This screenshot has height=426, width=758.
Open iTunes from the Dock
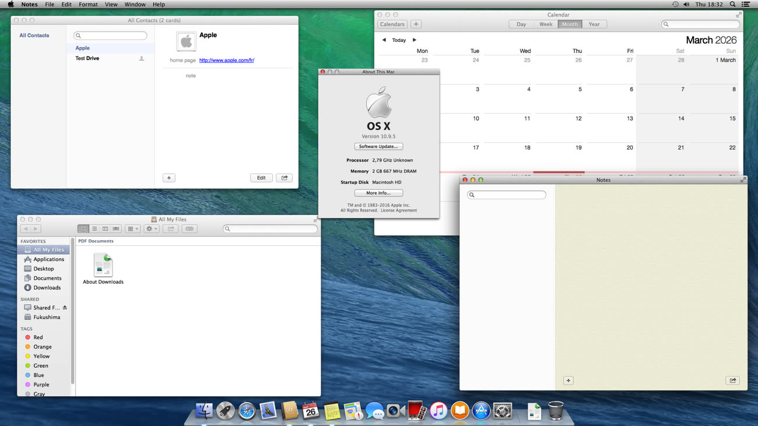click(x=438, y=411)
